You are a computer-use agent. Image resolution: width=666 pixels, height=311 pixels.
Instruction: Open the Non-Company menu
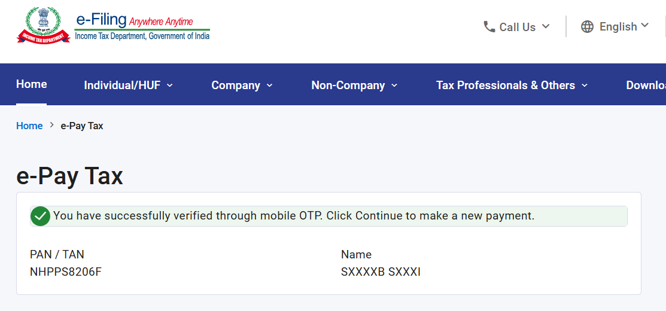[x=354, y=86]
